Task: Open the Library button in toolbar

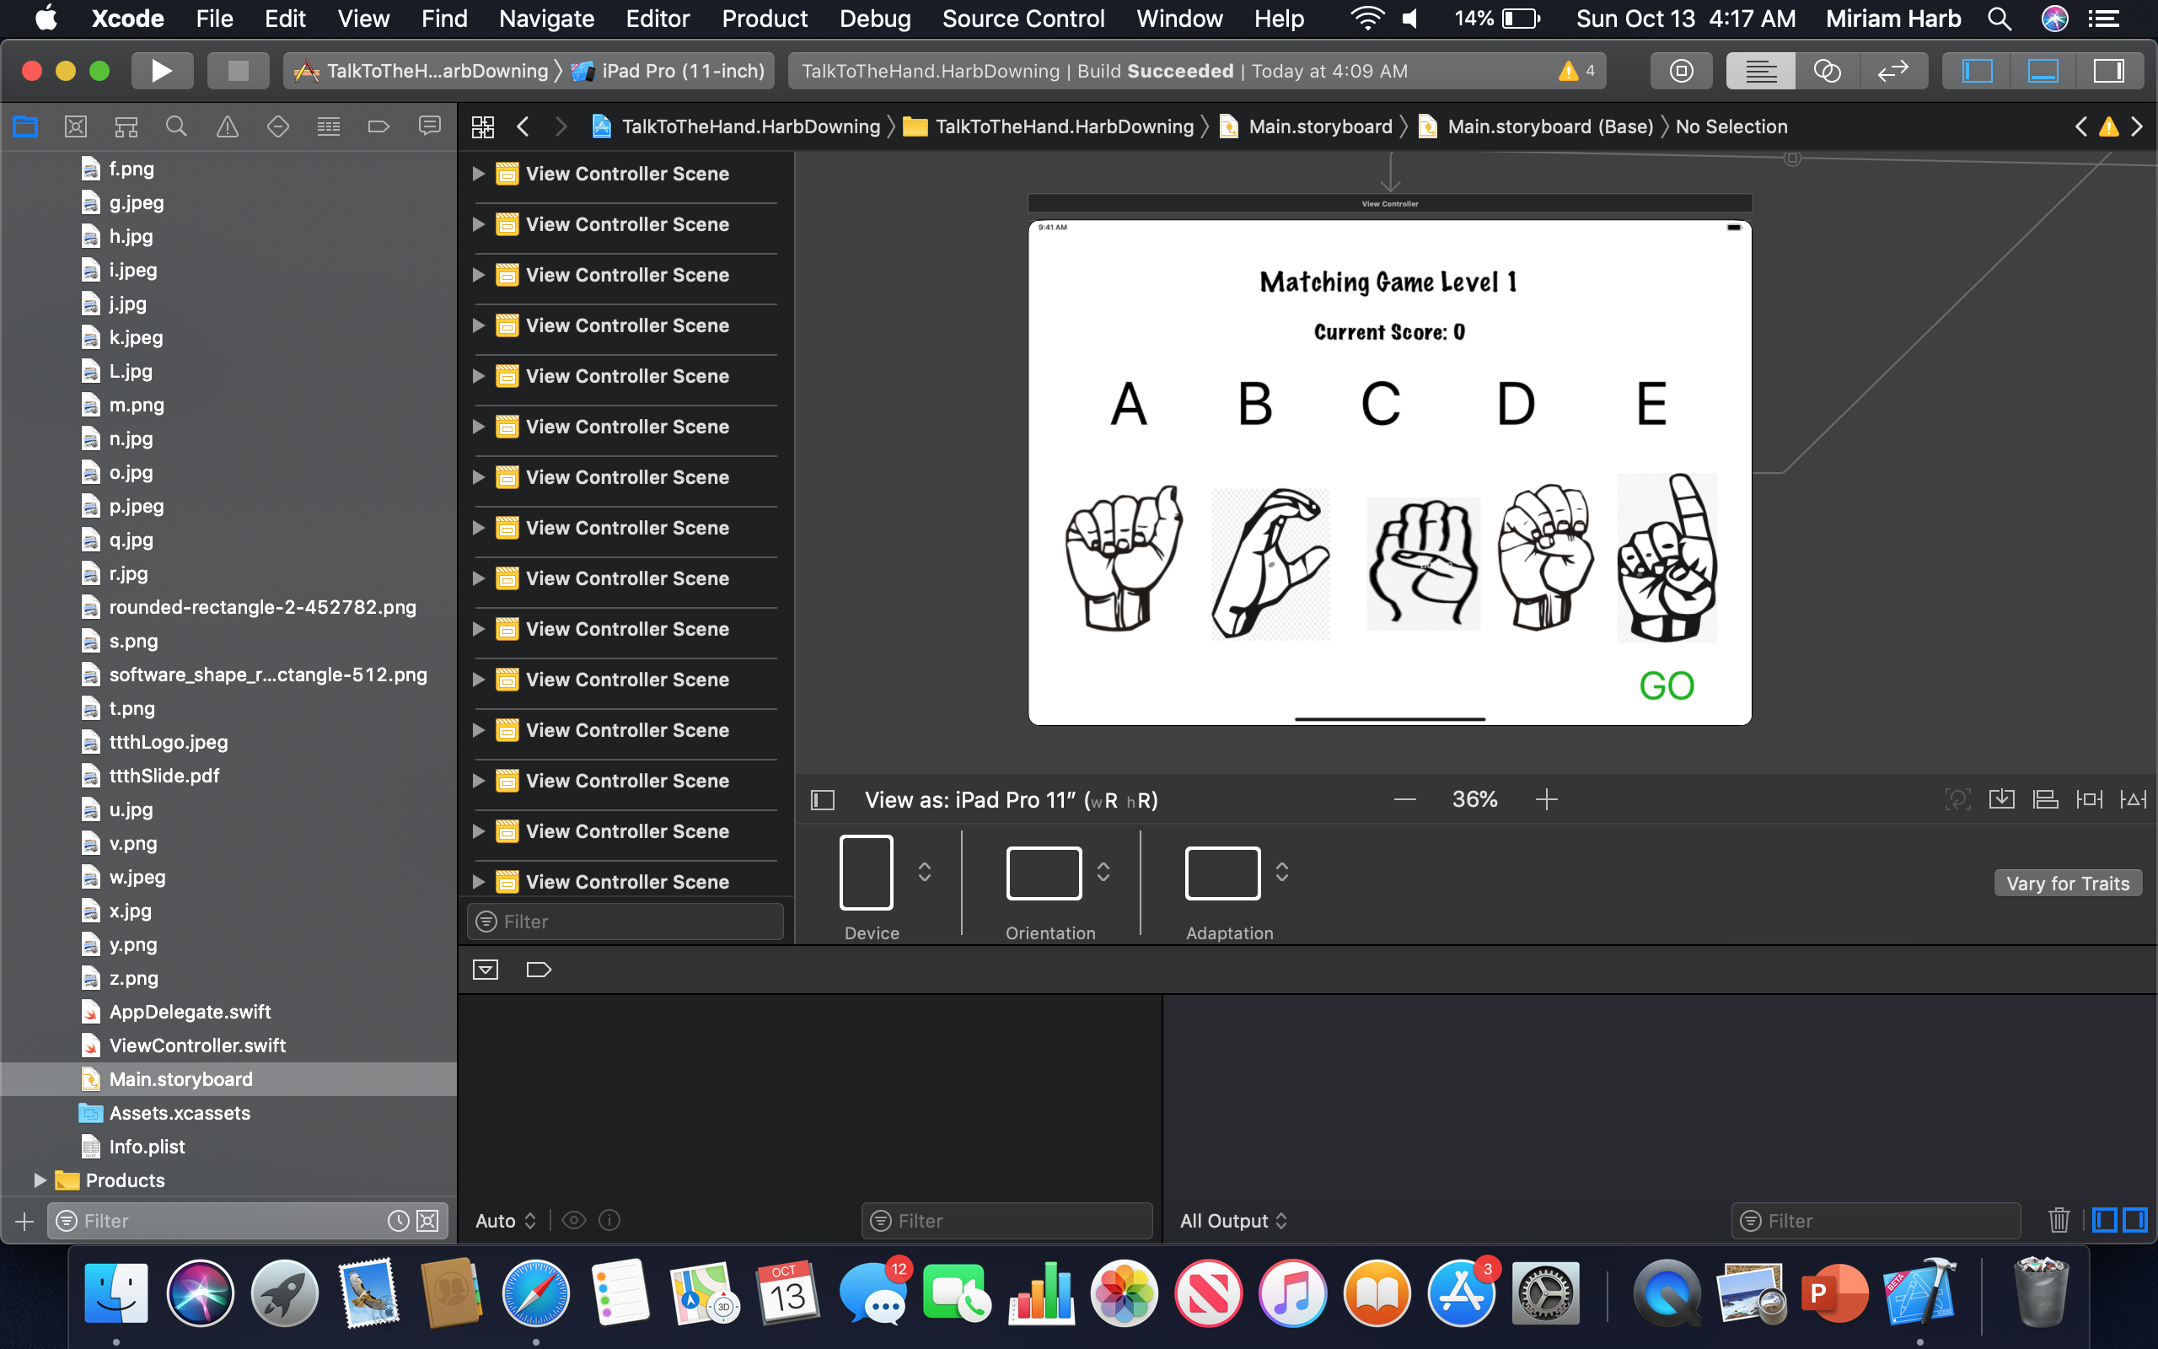Action: tap(1681, 71)
